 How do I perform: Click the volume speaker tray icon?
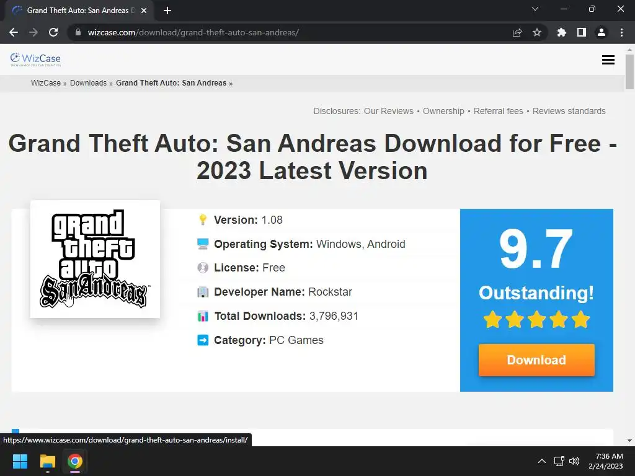574,461
